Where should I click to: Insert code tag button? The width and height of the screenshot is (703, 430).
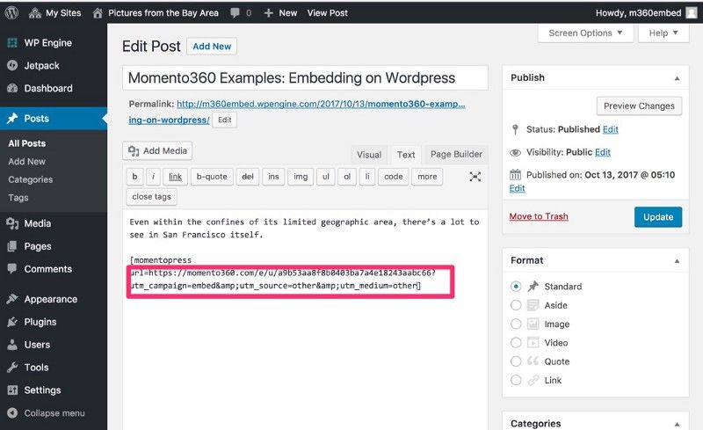pos(393,177)
